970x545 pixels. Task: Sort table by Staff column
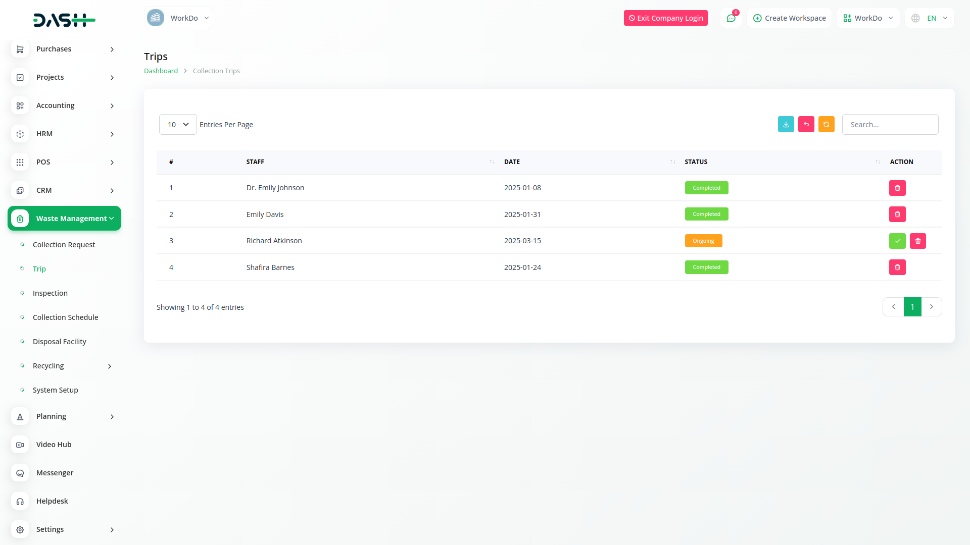point(255,162)
